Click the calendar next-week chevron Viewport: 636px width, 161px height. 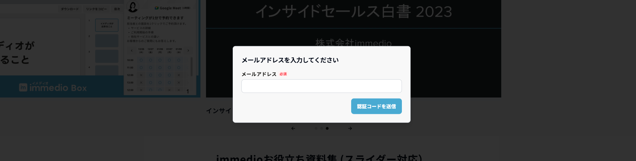[x=188, y=51]
